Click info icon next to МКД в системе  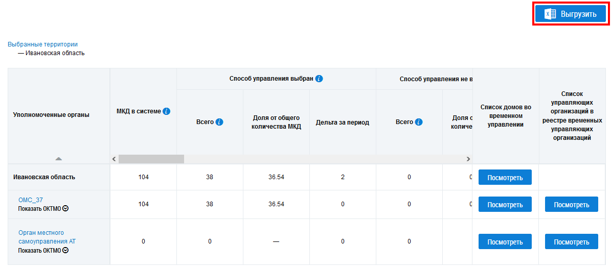click(167, 111)
